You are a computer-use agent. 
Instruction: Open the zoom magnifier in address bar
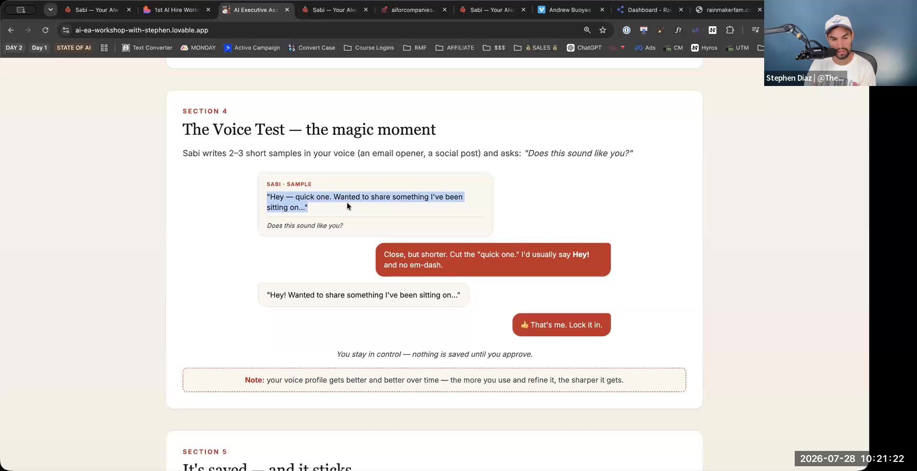[587, 30]
